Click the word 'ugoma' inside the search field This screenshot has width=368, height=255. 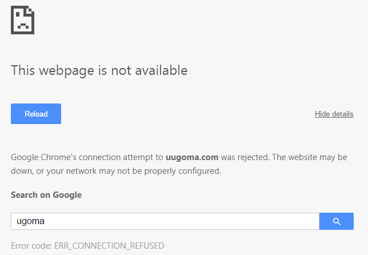tap(30, 221)
